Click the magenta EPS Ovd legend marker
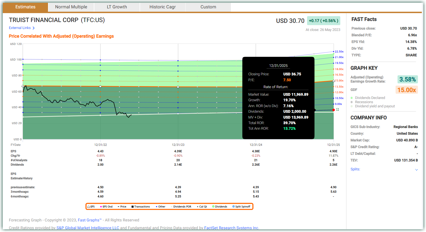Screen dimensions: 426x232 101,207
